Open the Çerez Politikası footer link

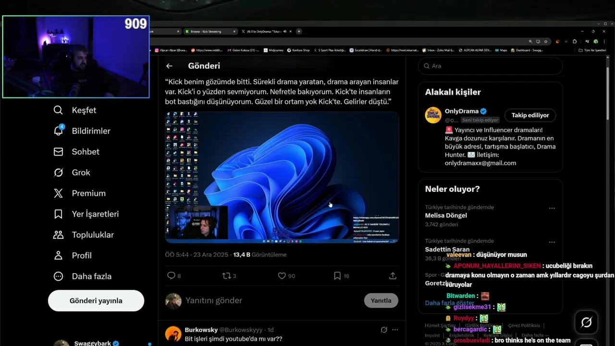(x=524, y=325)
